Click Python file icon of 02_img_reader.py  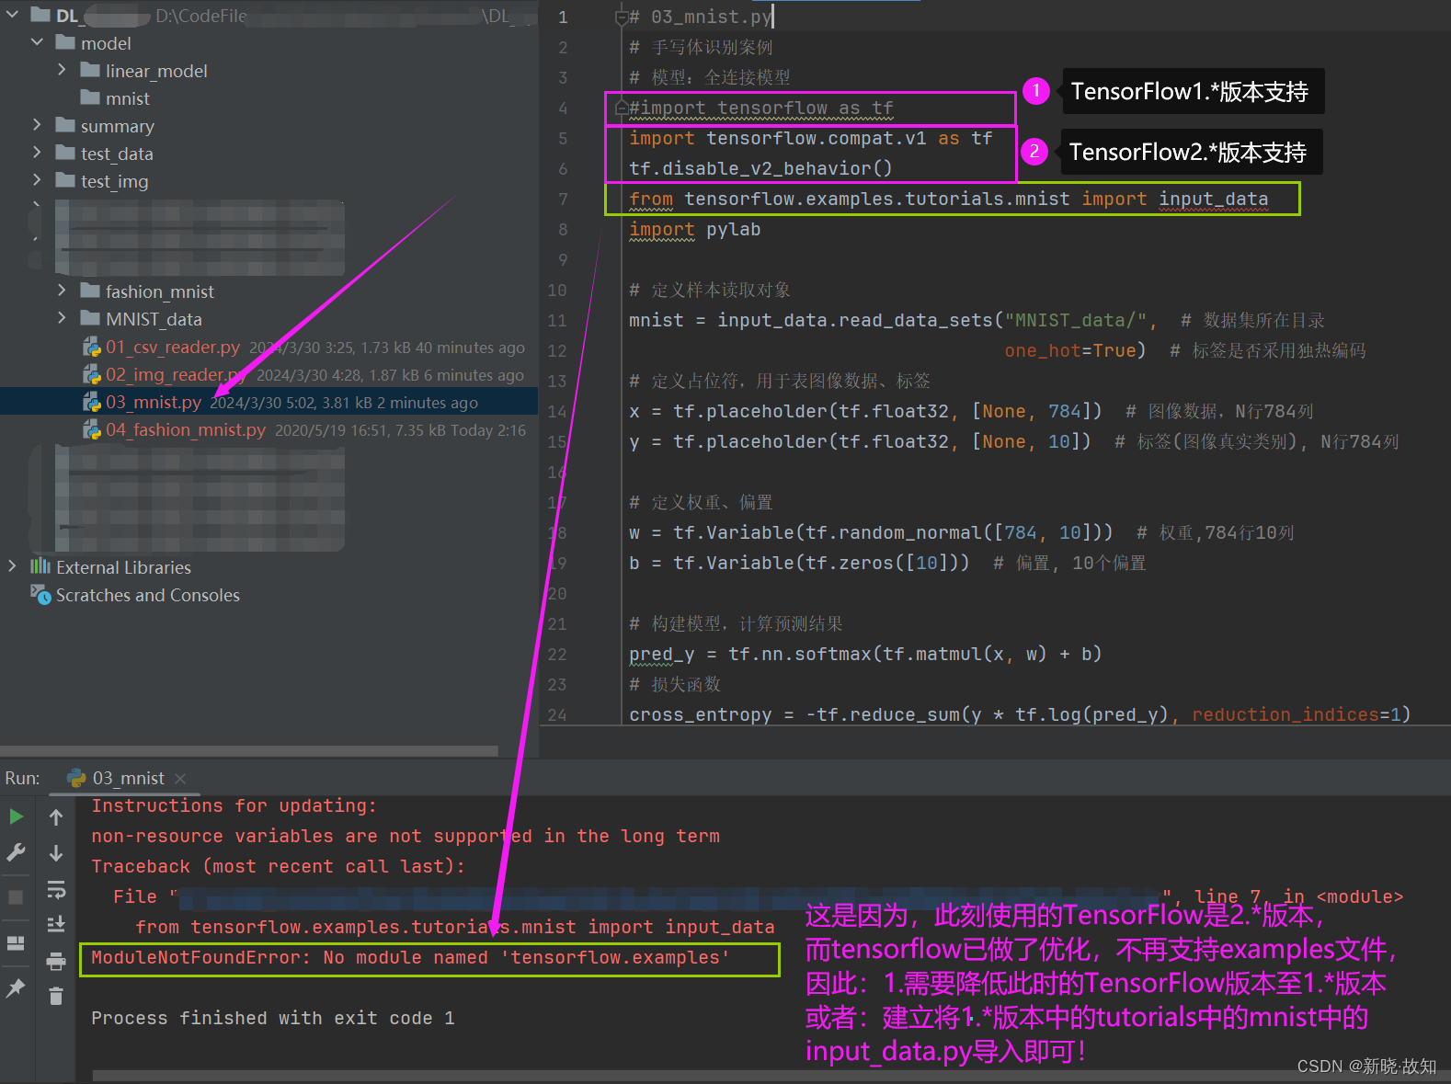[92, 374]
